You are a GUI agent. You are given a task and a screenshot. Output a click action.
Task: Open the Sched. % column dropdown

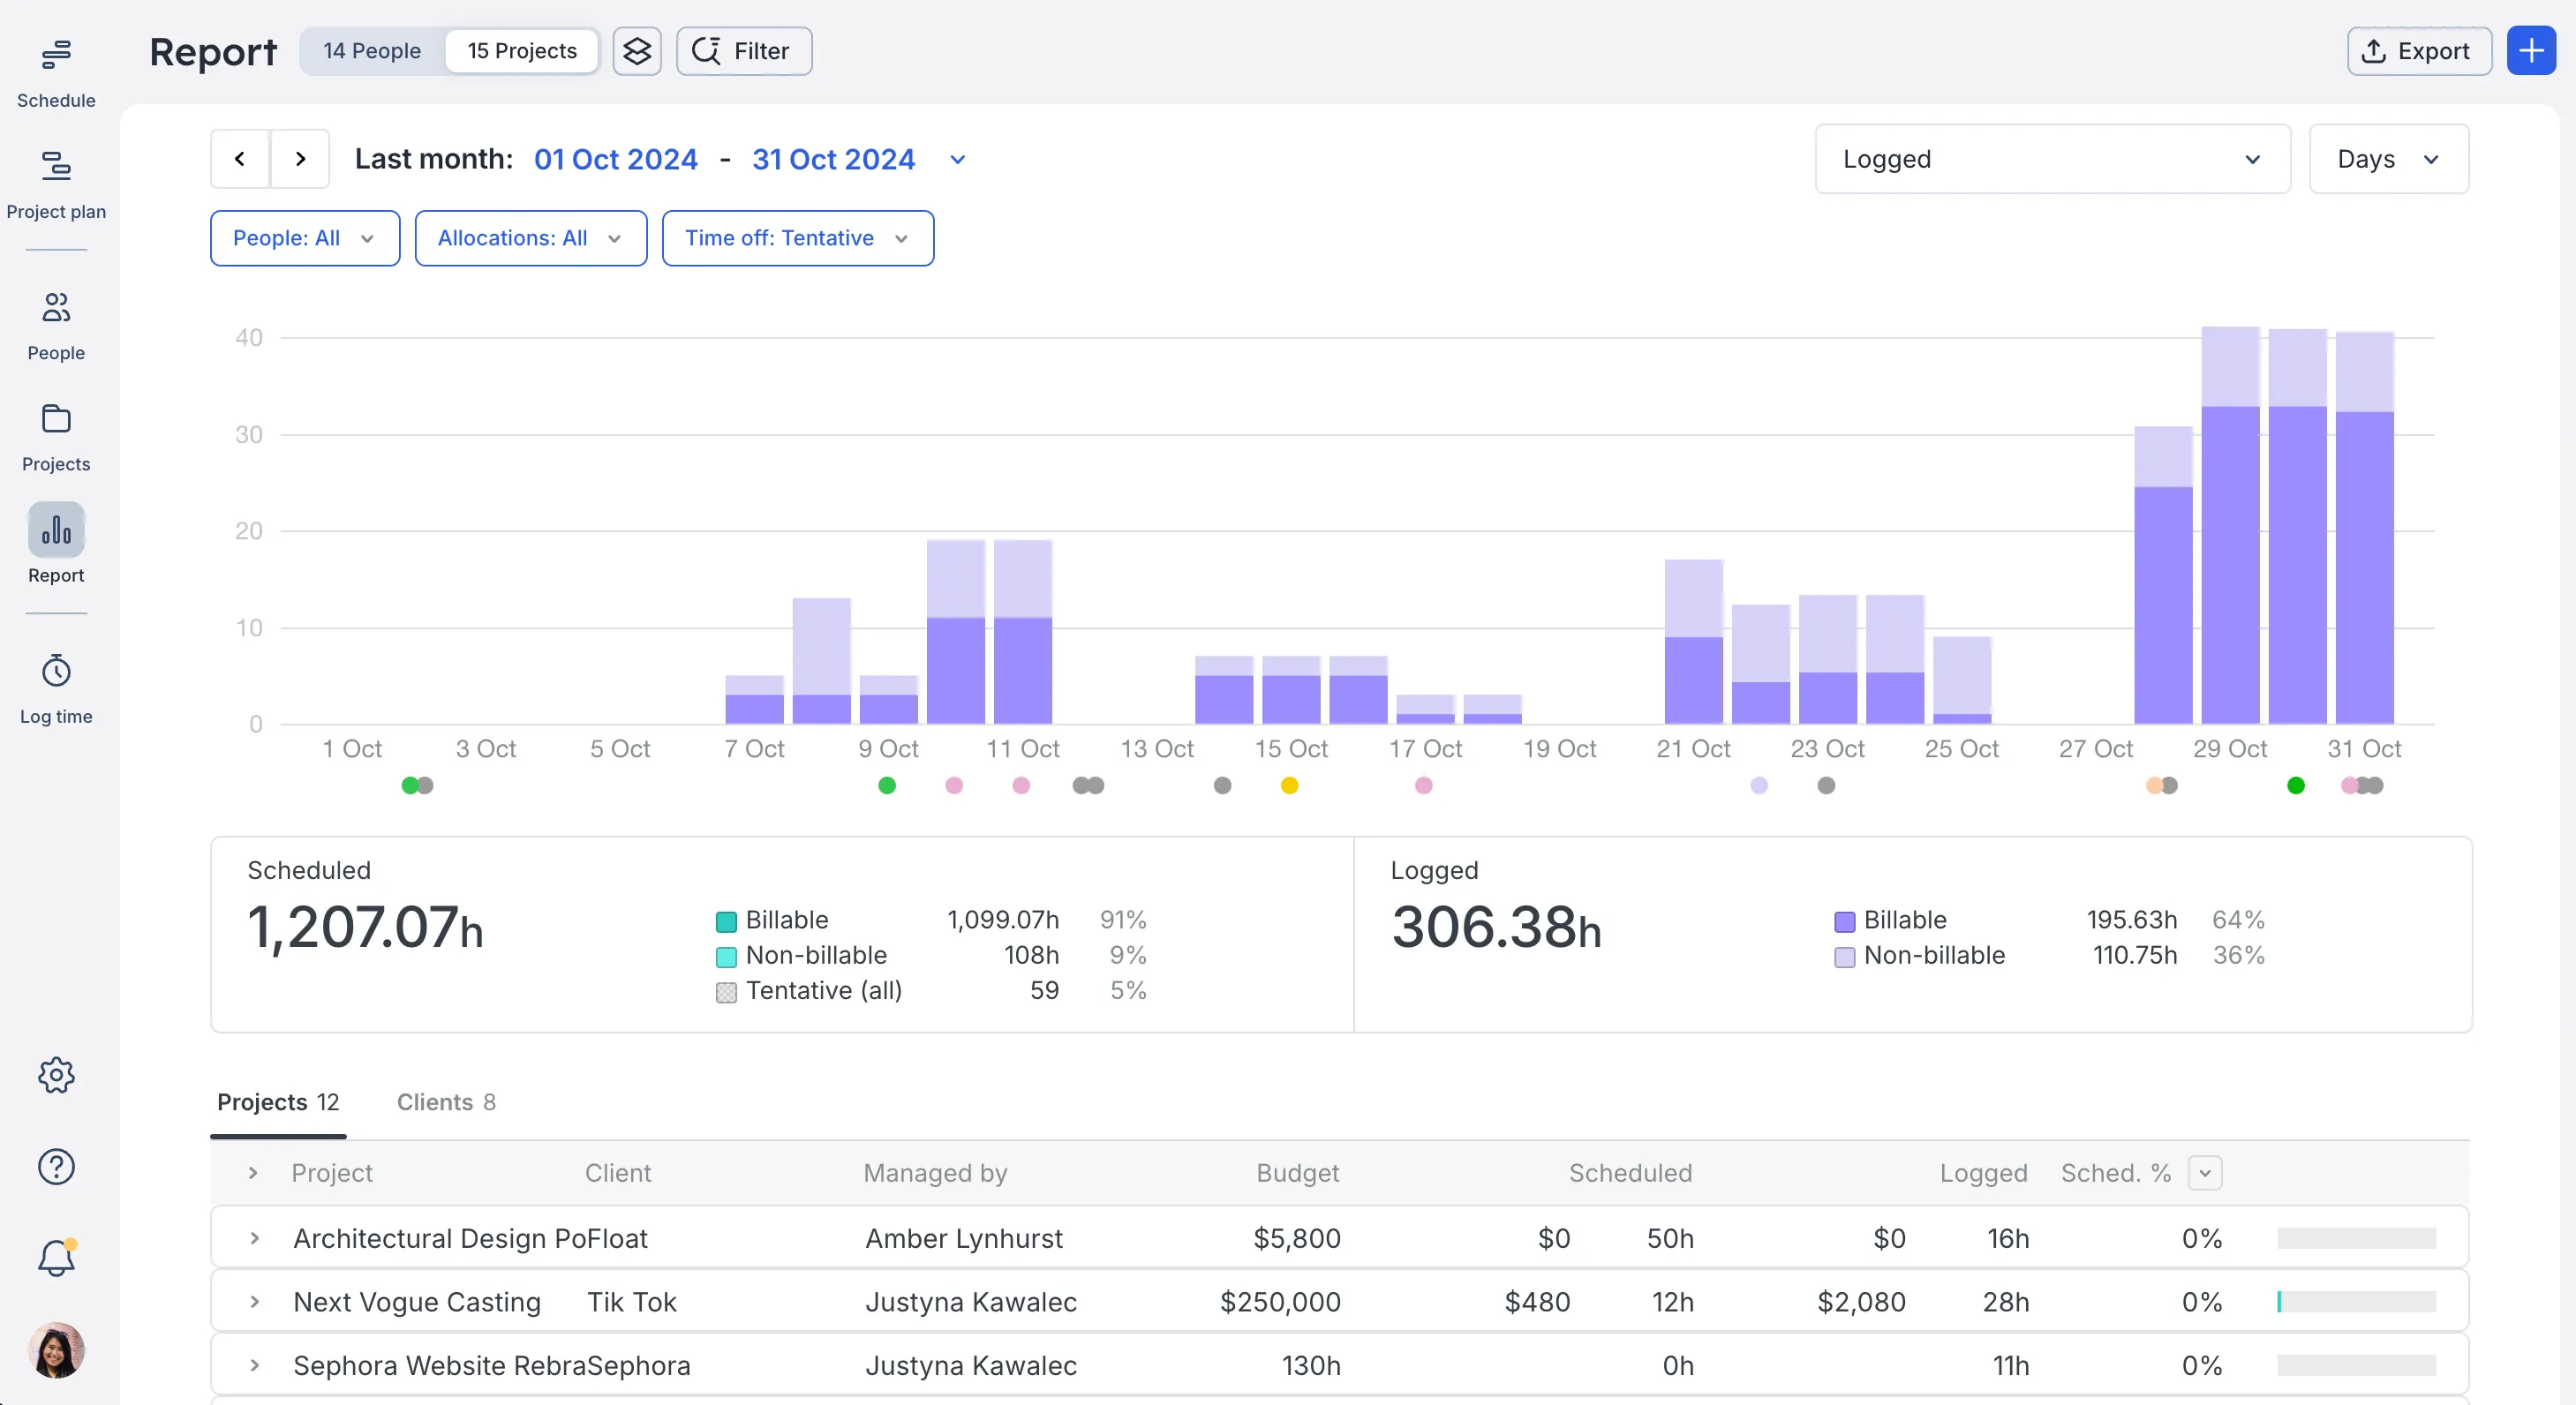2204,1173
